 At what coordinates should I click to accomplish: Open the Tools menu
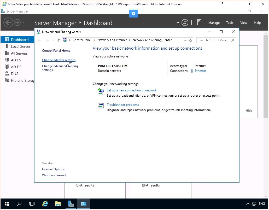(x=230, y=23)
